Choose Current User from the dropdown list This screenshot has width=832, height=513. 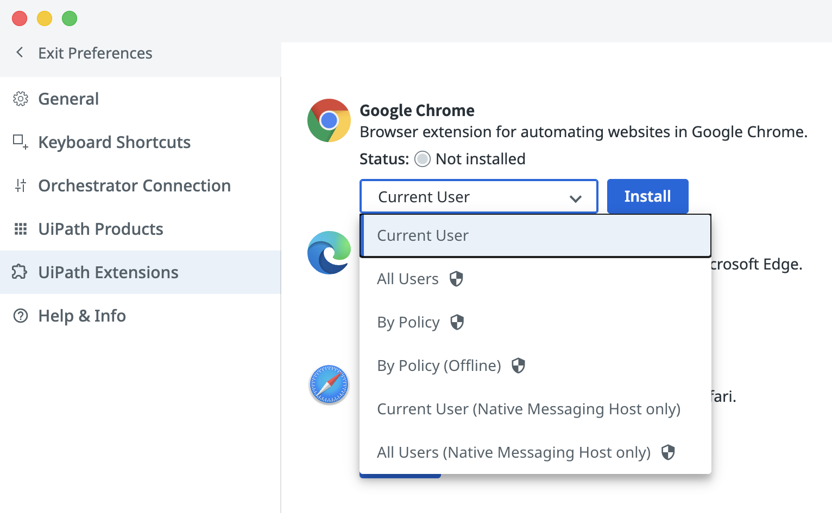(535, 235)
